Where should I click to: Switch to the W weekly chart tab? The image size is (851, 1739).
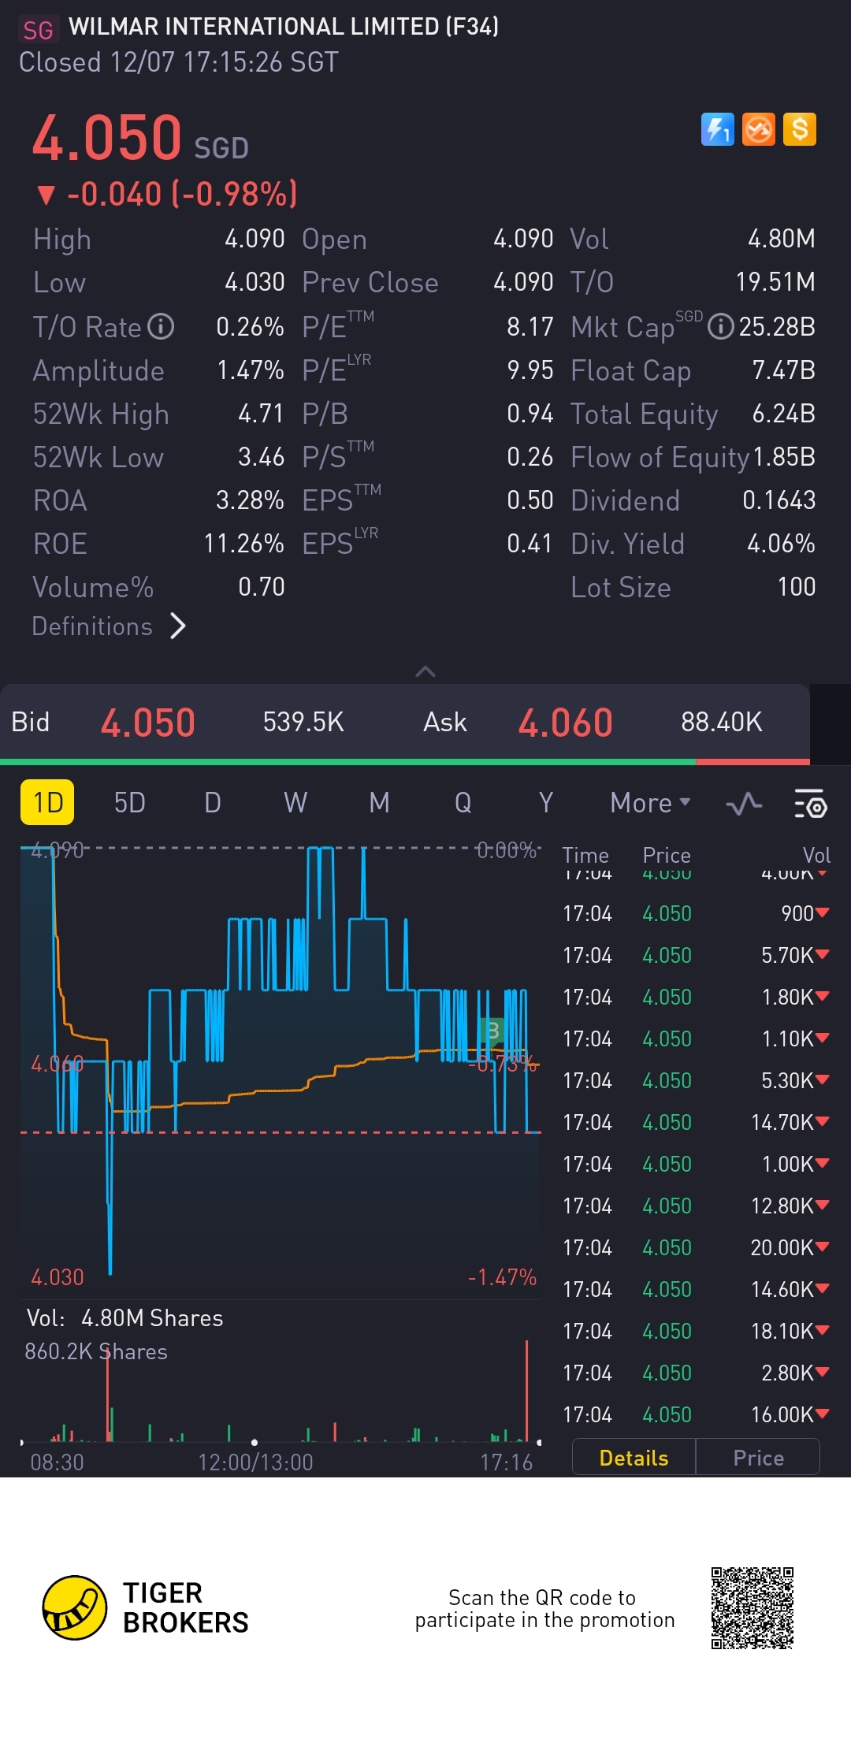tap(295, 803)
